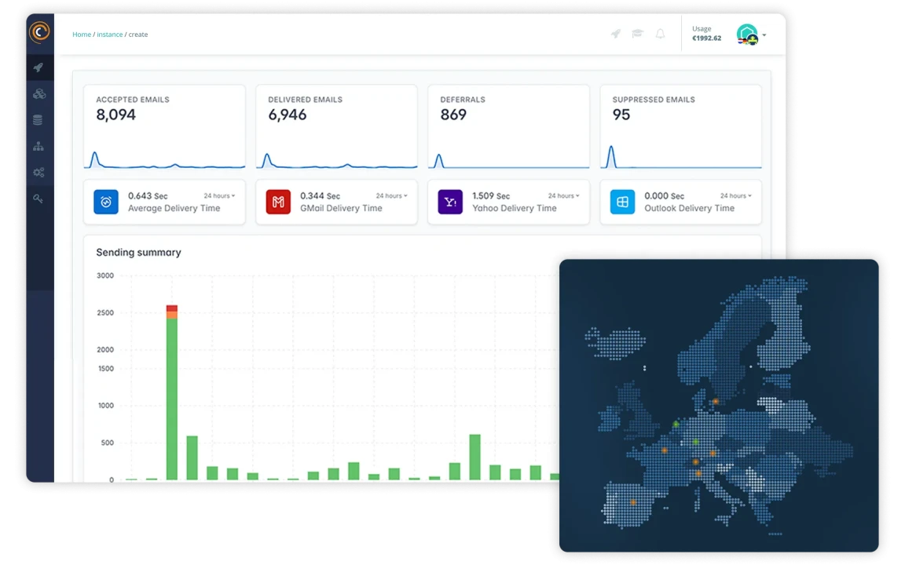Select the rocket navigation icon in the sidebar
This screenshot has height=565, width=905.
[x=39, y=67]
